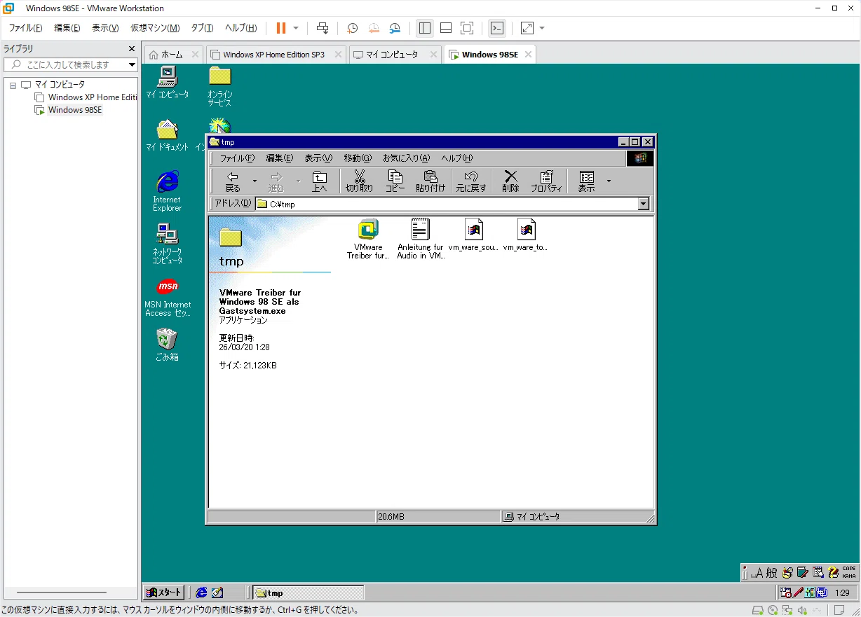Open the 表示 views dropdown arrow
This screenshot has width=861, height=617.
click(609, 181)
